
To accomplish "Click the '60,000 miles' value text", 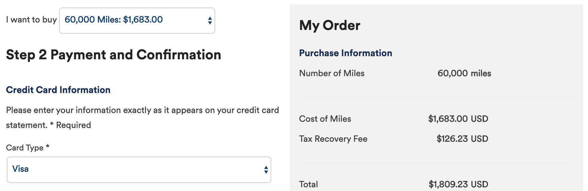I will click(464, 73).
